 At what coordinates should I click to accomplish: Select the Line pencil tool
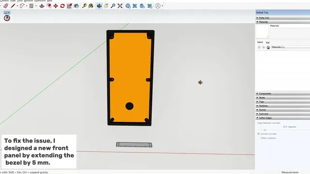pos(13,6)
